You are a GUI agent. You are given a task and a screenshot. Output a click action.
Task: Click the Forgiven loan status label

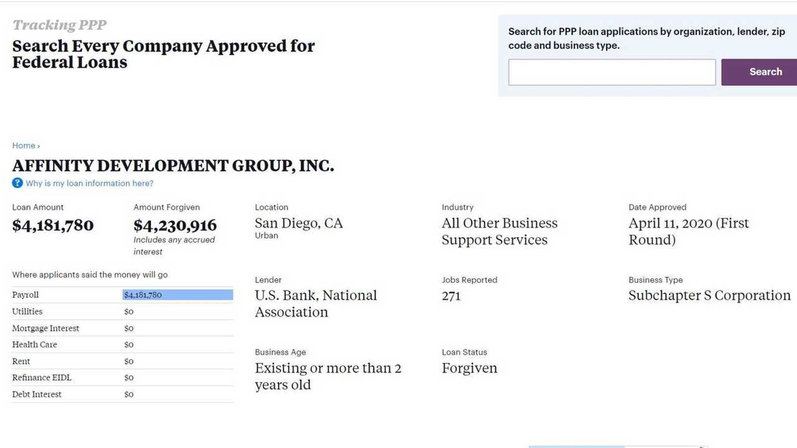(x=470, y=368)
